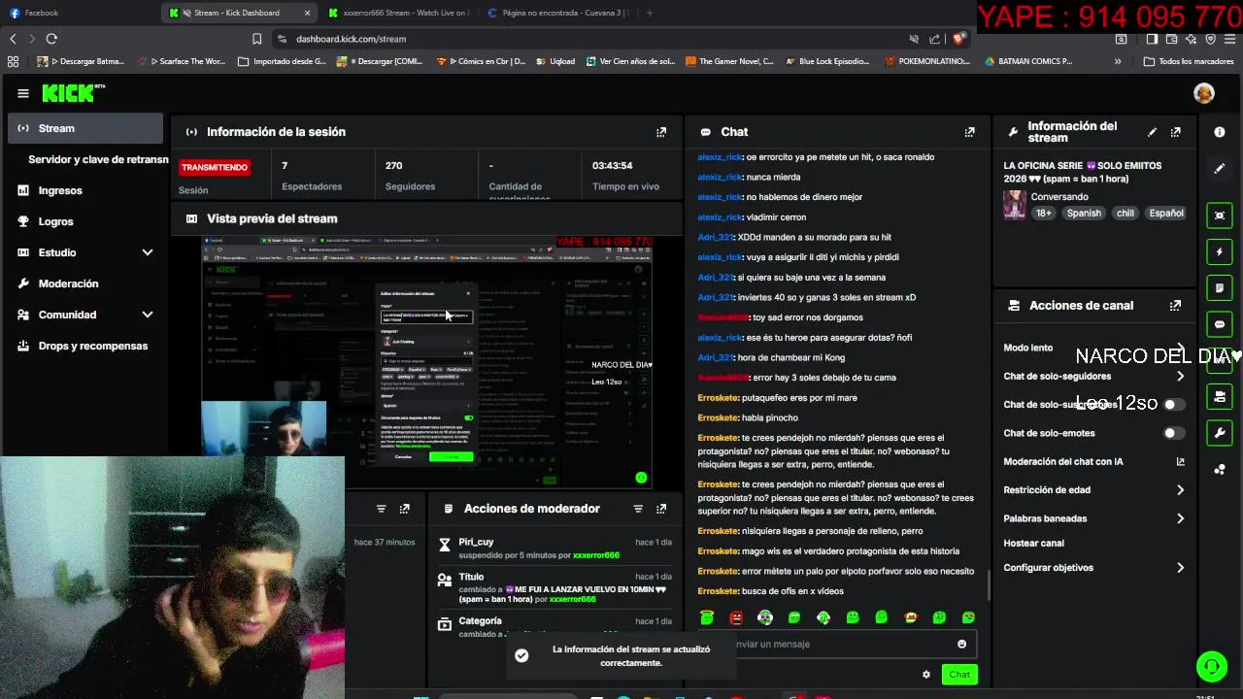This screenshot has width=1243, height=699.
Task: Open xxxerror666 link in the Piri_cuy suspension entry
Action: pyautogui.click(x=596, y=555)
